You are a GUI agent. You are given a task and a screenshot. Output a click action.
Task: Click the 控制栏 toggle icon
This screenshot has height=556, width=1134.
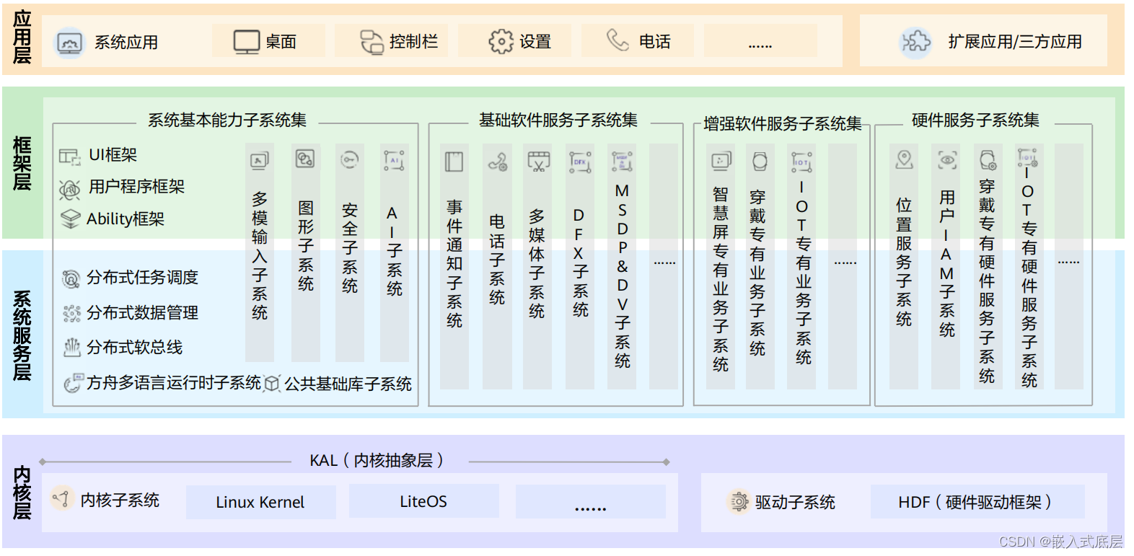click(372, 42)
